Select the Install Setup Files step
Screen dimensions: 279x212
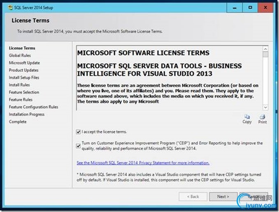tap(24, 78)
